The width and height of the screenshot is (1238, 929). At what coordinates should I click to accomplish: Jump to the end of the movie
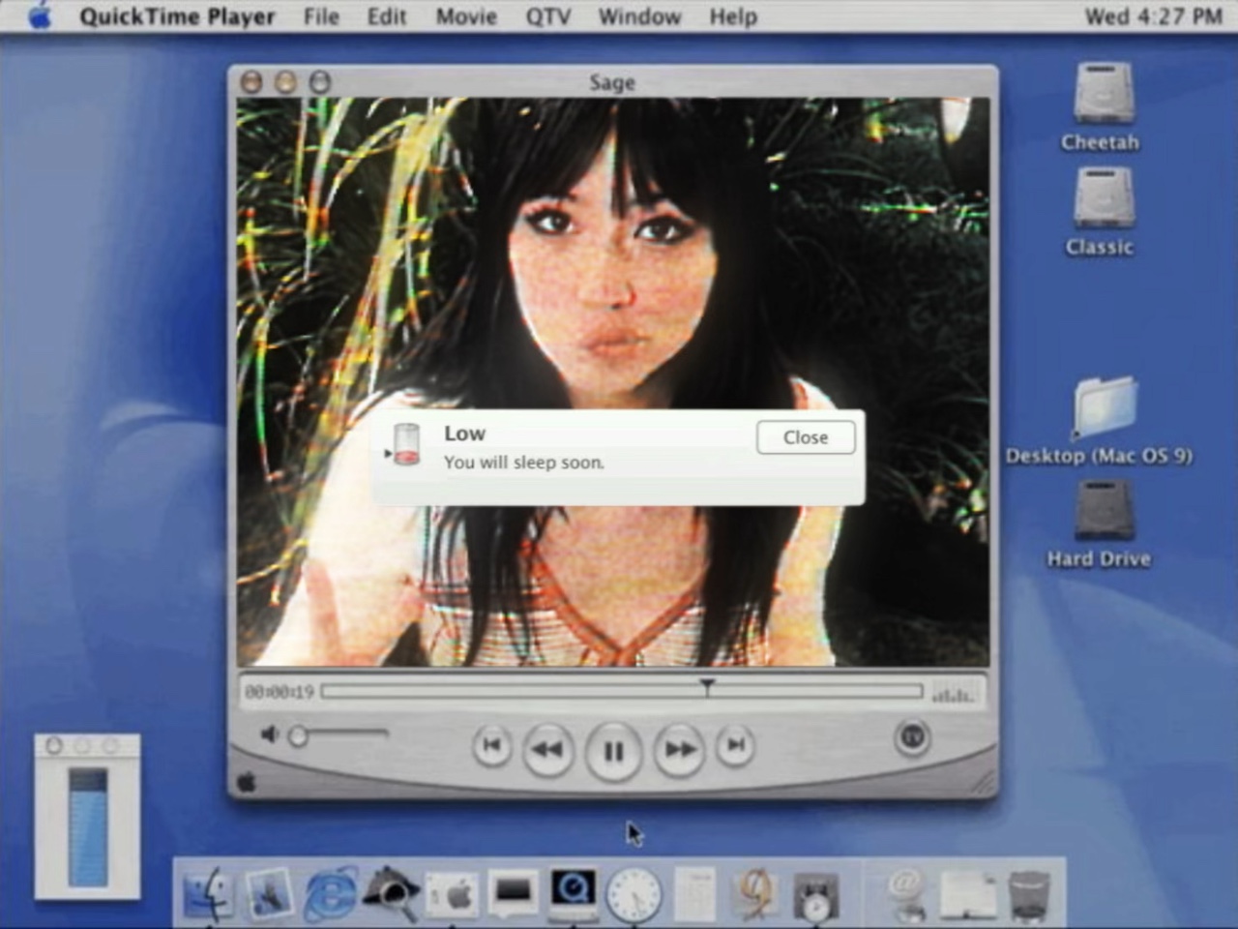pos(735,745)
